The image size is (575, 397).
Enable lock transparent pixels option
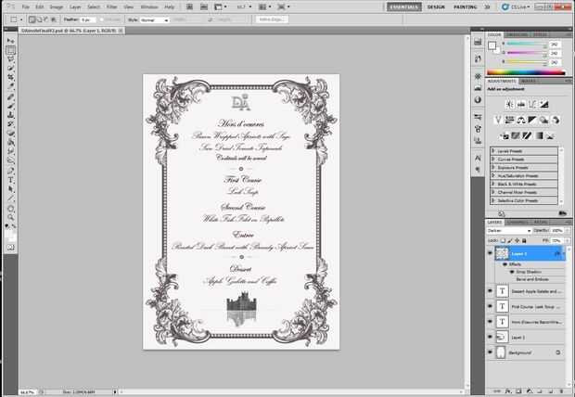tap(503, 240)
